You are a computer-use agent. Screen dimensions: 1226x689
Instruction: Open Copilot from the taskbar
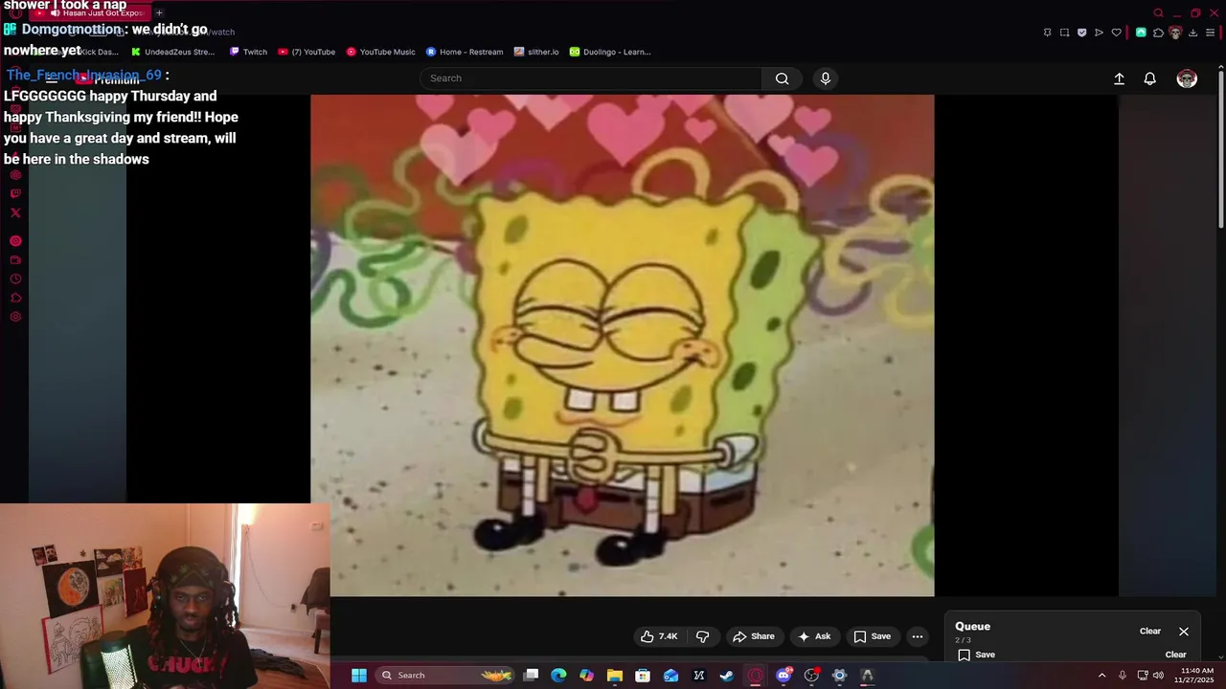tap(586, 676)
